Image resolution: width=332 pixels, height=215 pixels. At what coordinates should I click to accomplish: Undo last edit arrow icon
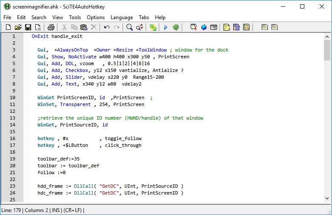click(107, 27)
